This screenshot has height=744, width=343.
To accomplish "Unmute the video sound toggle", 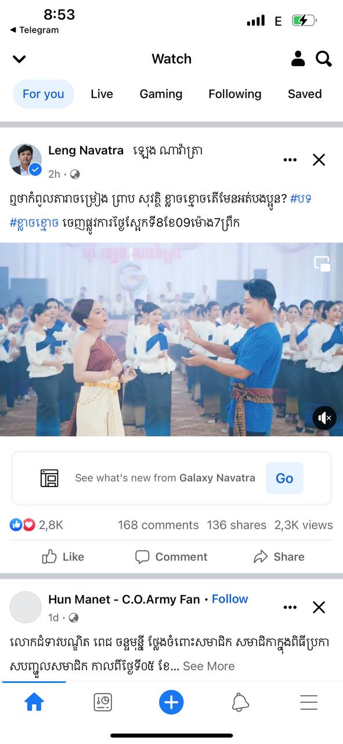I will pyautogui.click(x=324, y=418).
